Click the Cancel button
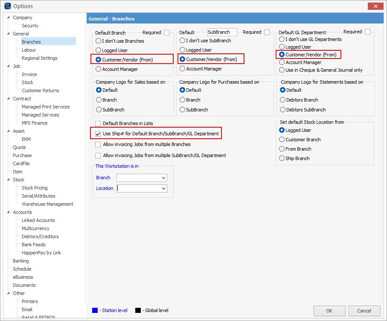 [x=364, y=311]
